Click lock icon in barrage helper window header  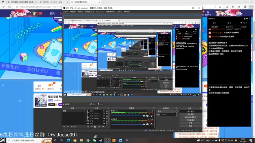coord(244,19)
